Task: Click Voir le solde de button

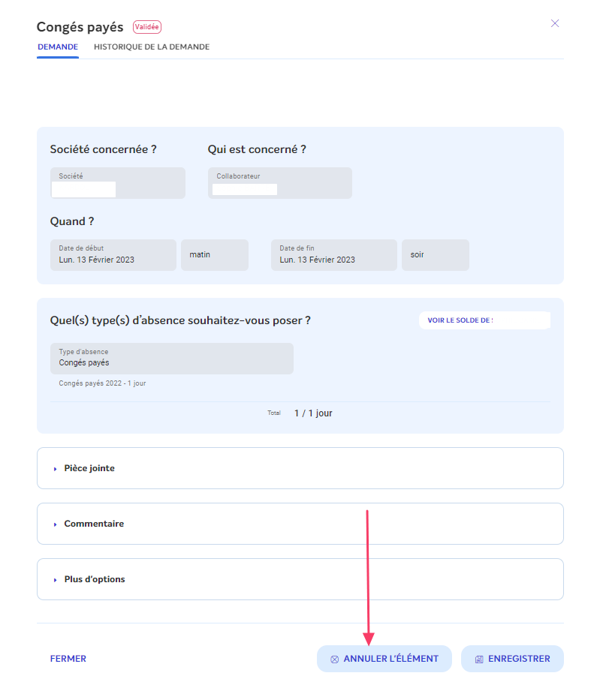Action: (484, 320)
